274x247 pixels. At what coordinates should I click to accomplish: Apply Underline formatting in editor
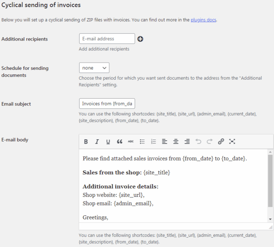(x=108, y=142)
